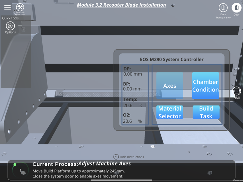Click the Temp 20.6 °C reading
The width and height of the screenshot is (243, 182).
click(x=133, y=102)
